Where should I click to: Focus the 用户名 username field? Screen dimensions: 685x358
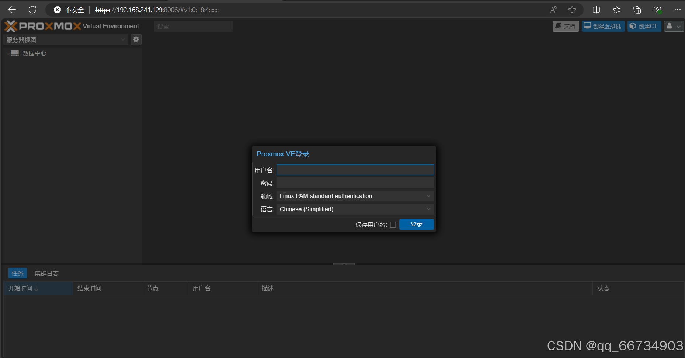tap(355, 170)
